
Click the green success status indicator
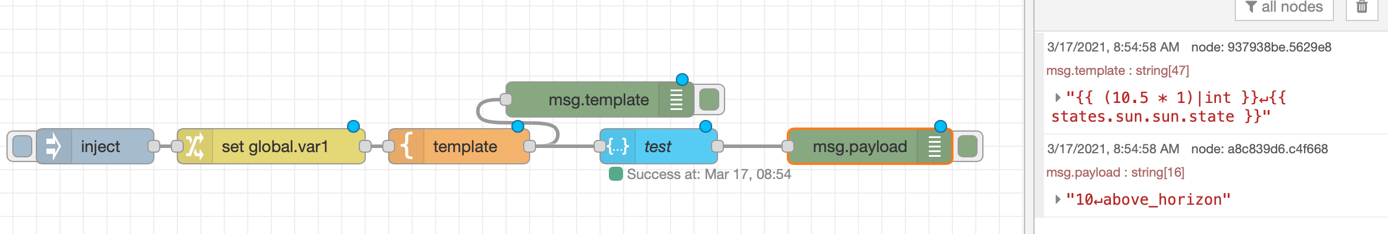tap(616, 174)
